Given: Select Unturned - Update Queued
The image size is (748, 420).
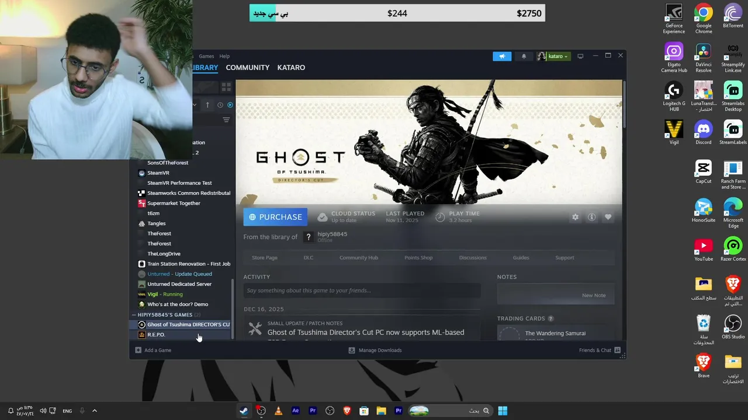Looking at the screenshot, I should point(181,274).
